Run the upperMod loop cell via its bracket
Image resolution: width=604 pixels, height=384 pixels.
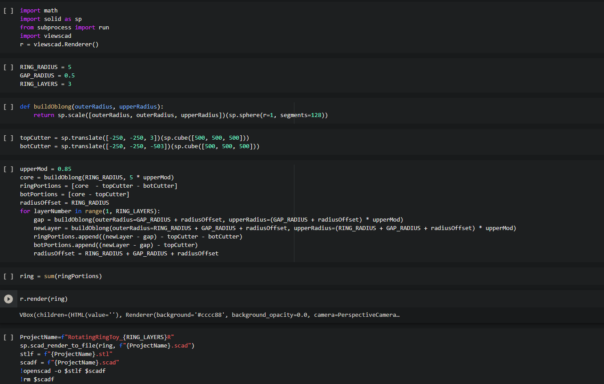click(x=8, y=169)
